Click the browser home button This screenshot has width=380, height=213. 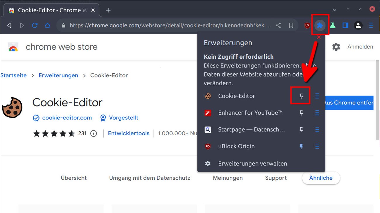click(47, 25)
